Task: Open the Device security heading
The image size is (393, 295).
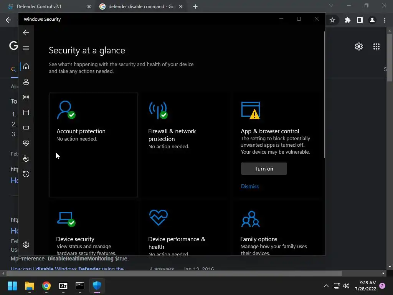Action: (75, 239)
